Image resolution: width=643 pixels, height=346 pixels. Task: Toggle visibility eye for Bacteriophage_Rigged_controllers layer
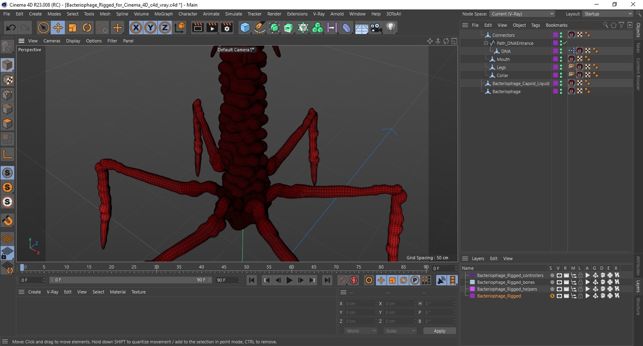click(559, 275)
